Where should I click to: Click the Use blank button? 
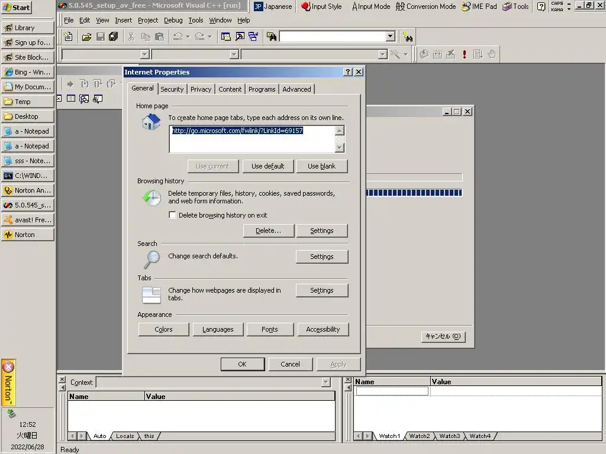click(321, 166)
